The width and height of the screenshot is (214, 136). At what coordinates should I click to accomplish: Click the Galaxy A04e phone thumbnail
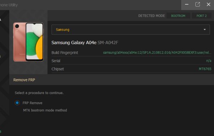tap(29, 42)
